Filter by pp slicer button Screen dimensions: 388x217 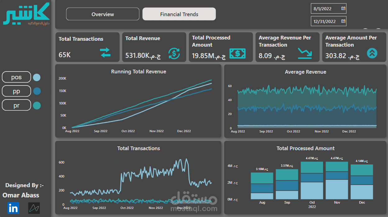[16, 91]
